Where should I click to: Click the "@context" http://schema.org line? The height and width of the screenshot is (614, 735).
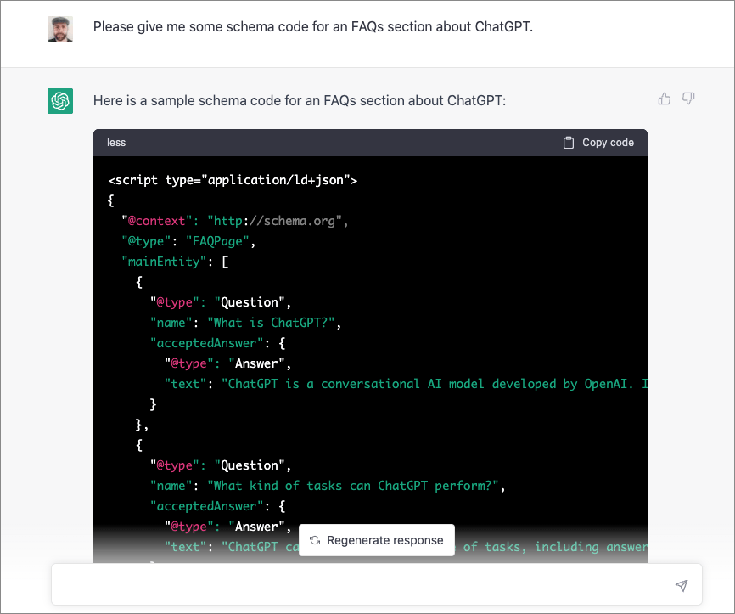pyautogui.click(x=235, y=221)
